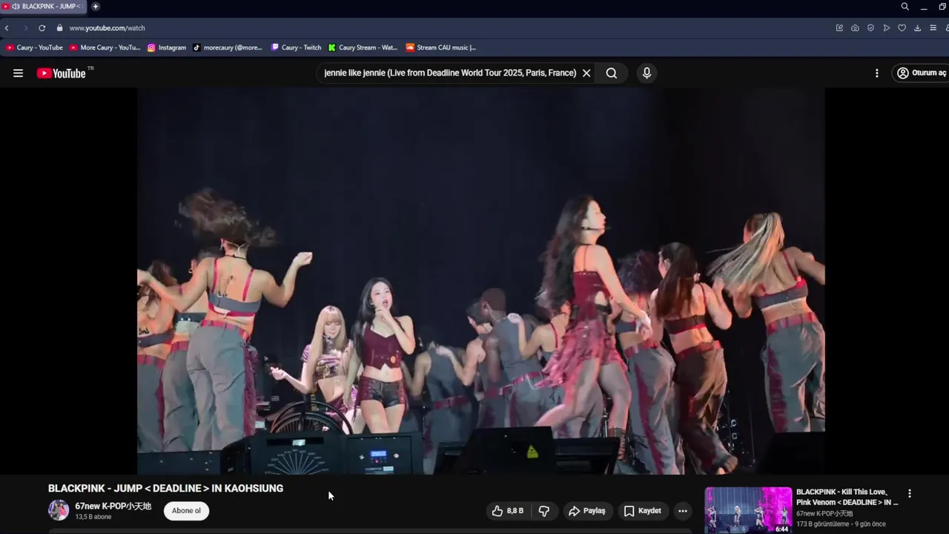949x534 pixels.
Task: Open the More Caury - YouTube bookmark
Action: [105, 47]
